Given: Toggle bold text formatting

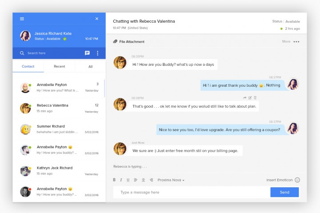Looking at the screenshot, I should [x=114, y=180].
